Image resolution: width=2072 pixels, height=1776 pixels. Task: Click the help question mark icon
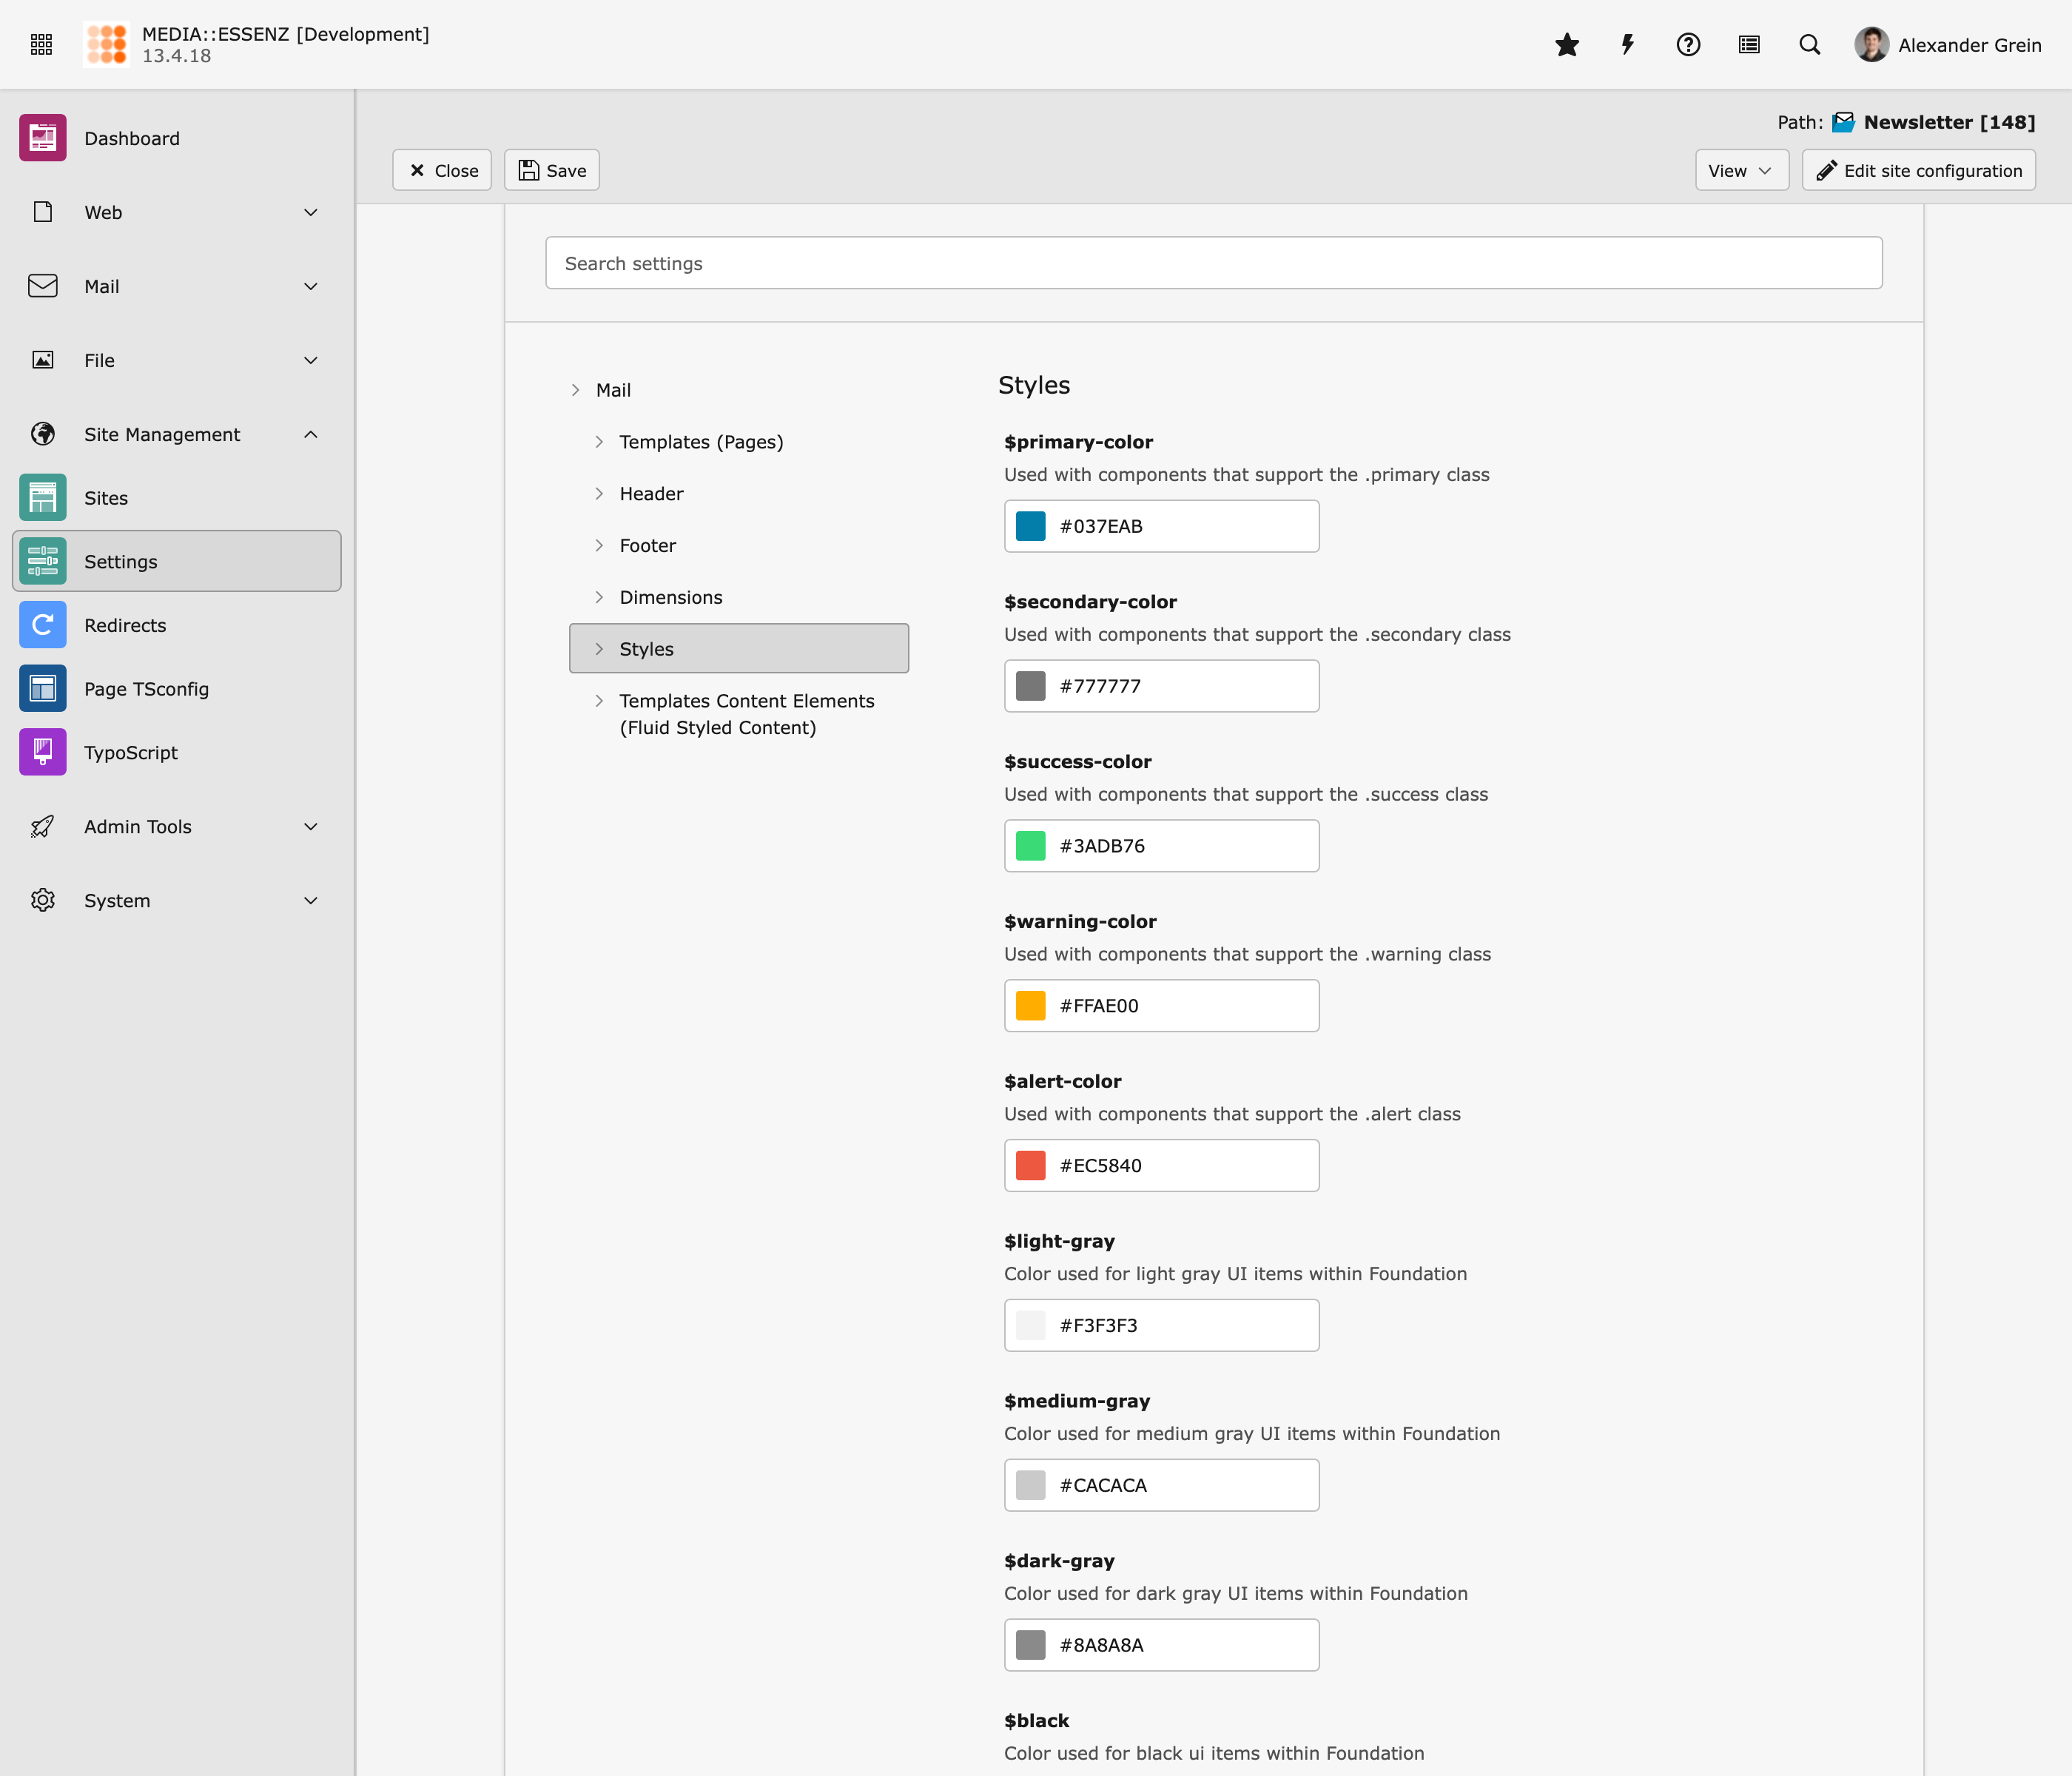click(x=1688, y=45)
